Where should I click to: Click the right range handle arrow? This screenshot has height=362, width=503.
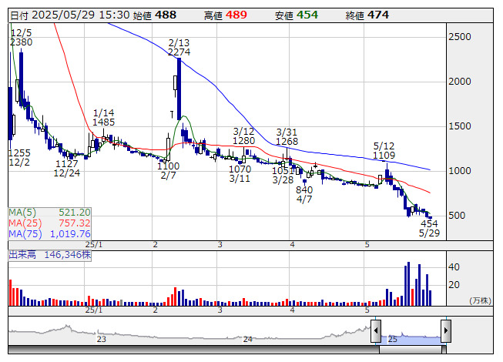tap(446, 330)
